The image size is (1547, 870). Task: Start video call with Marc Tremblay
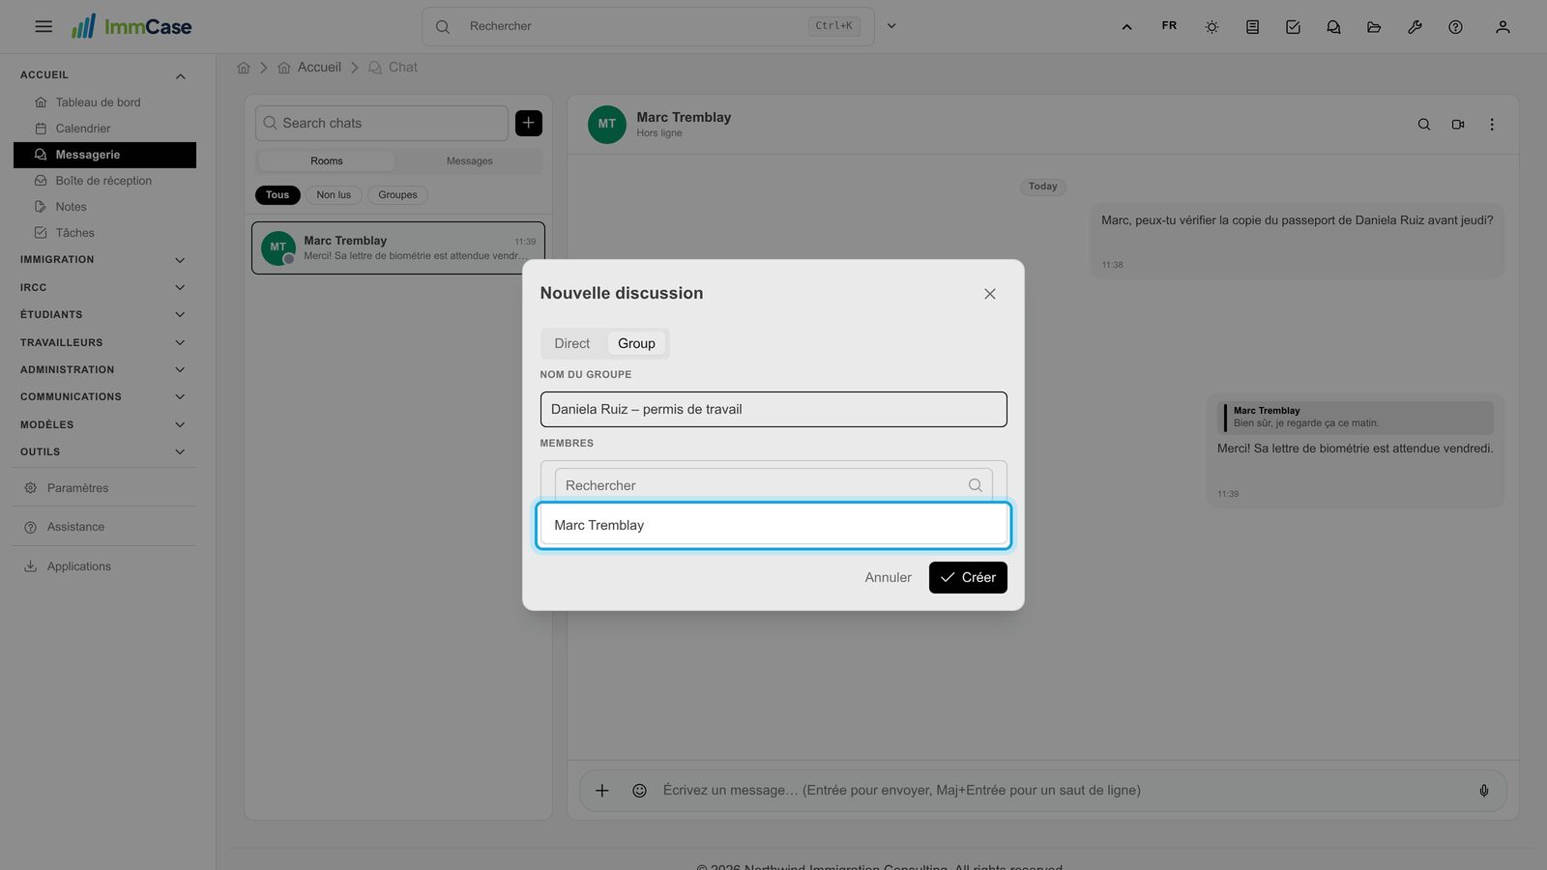[1458, 125]
